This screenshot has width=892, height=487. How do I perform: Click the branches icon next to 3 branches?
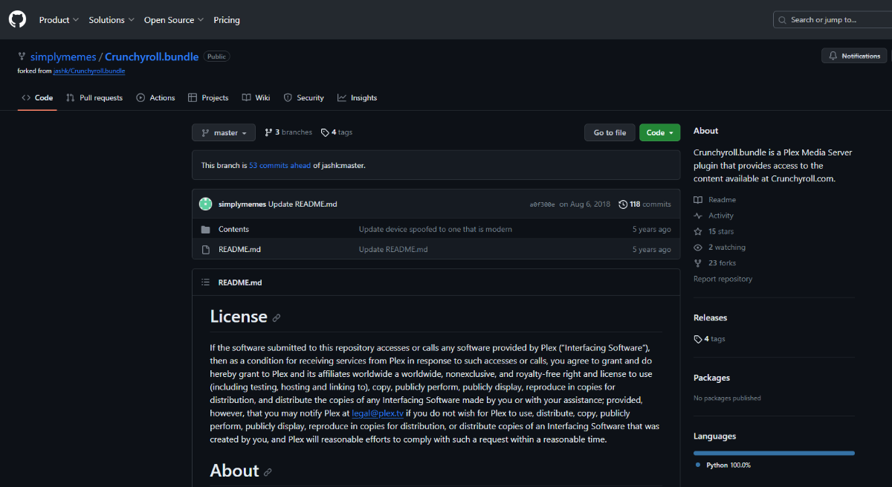point(268,132)
